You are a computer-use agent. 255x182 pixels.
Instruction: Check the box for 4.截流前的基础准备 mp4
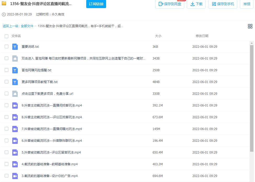click(7, 164)
